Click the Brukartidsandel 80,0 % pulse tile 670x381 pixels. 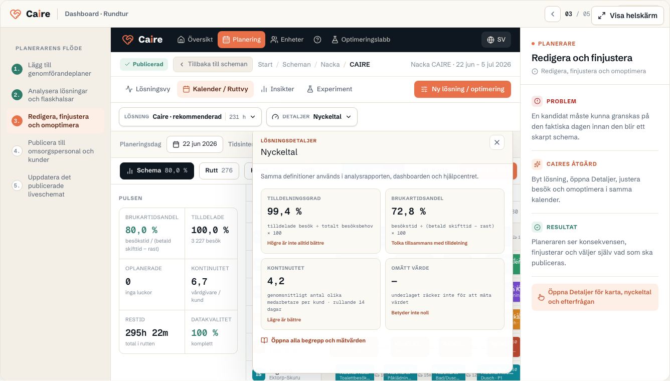[152, 233]
